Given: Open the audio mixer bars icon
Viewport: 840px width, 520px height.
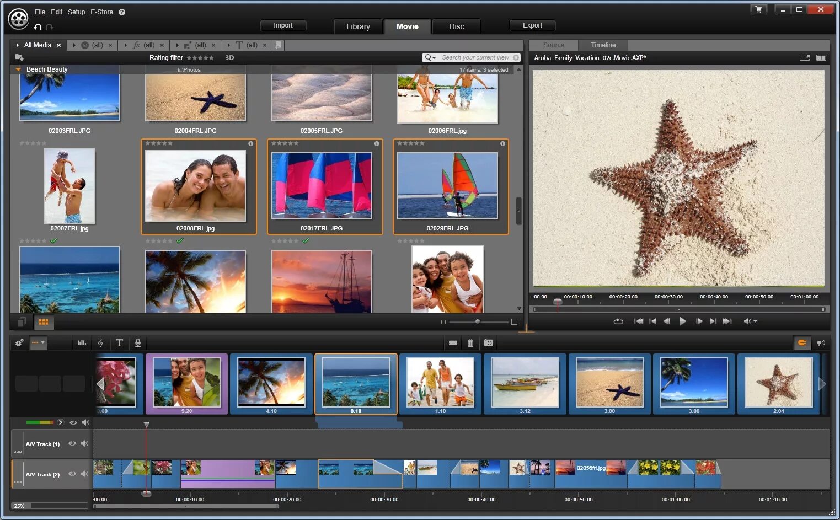Looking at the screenshot, I should tap(82, 343).
